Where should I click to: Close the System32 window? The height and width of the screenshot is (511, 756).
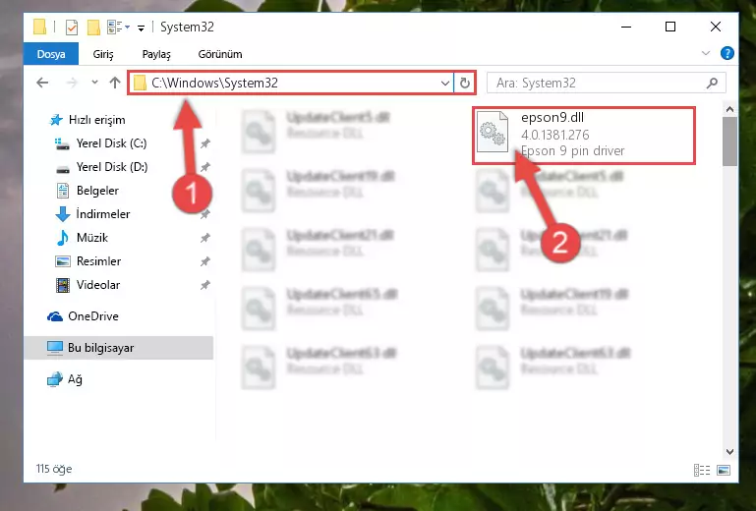click(x=716, y=27)
